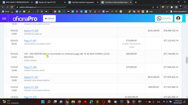Image resolution: width=188 pixels, height=105 pixels.
Task: Click scrollbar down arrow
Action: [187, 97]
